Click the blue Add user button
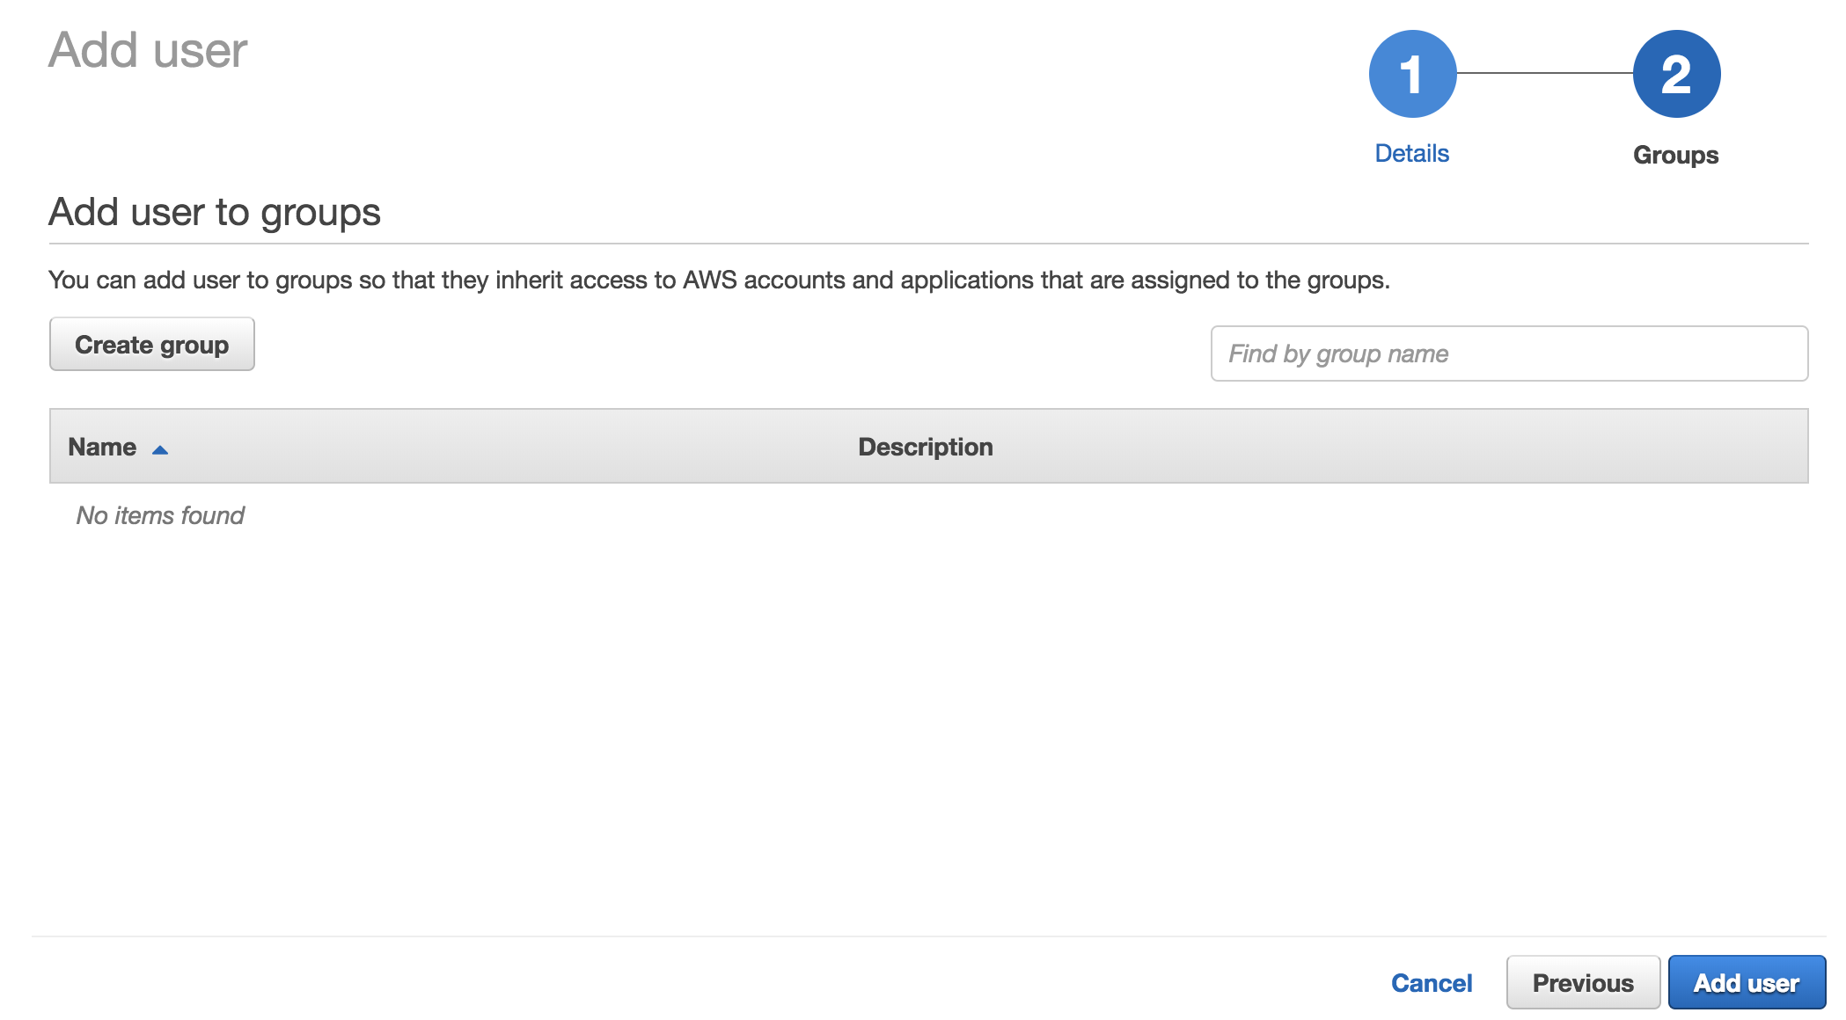The image size is (1846, 1020). pyautogui.click(x=1746, y=983)
